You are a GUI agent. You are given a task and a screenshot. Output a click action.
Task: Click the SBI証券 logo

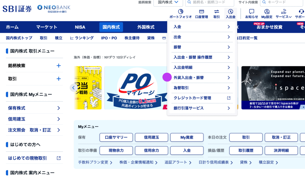[17, 9]
